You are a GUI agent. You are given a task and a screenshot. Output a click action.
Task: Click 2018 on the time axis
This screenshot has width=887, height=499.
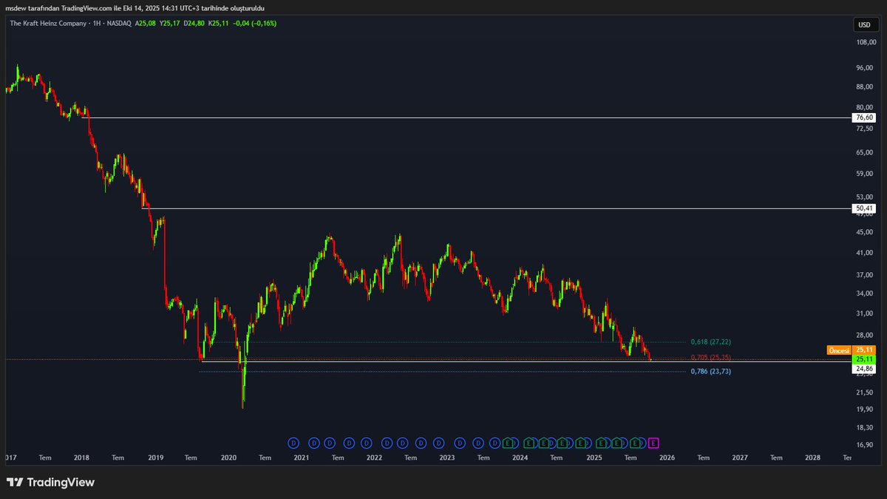click(81, 458)
